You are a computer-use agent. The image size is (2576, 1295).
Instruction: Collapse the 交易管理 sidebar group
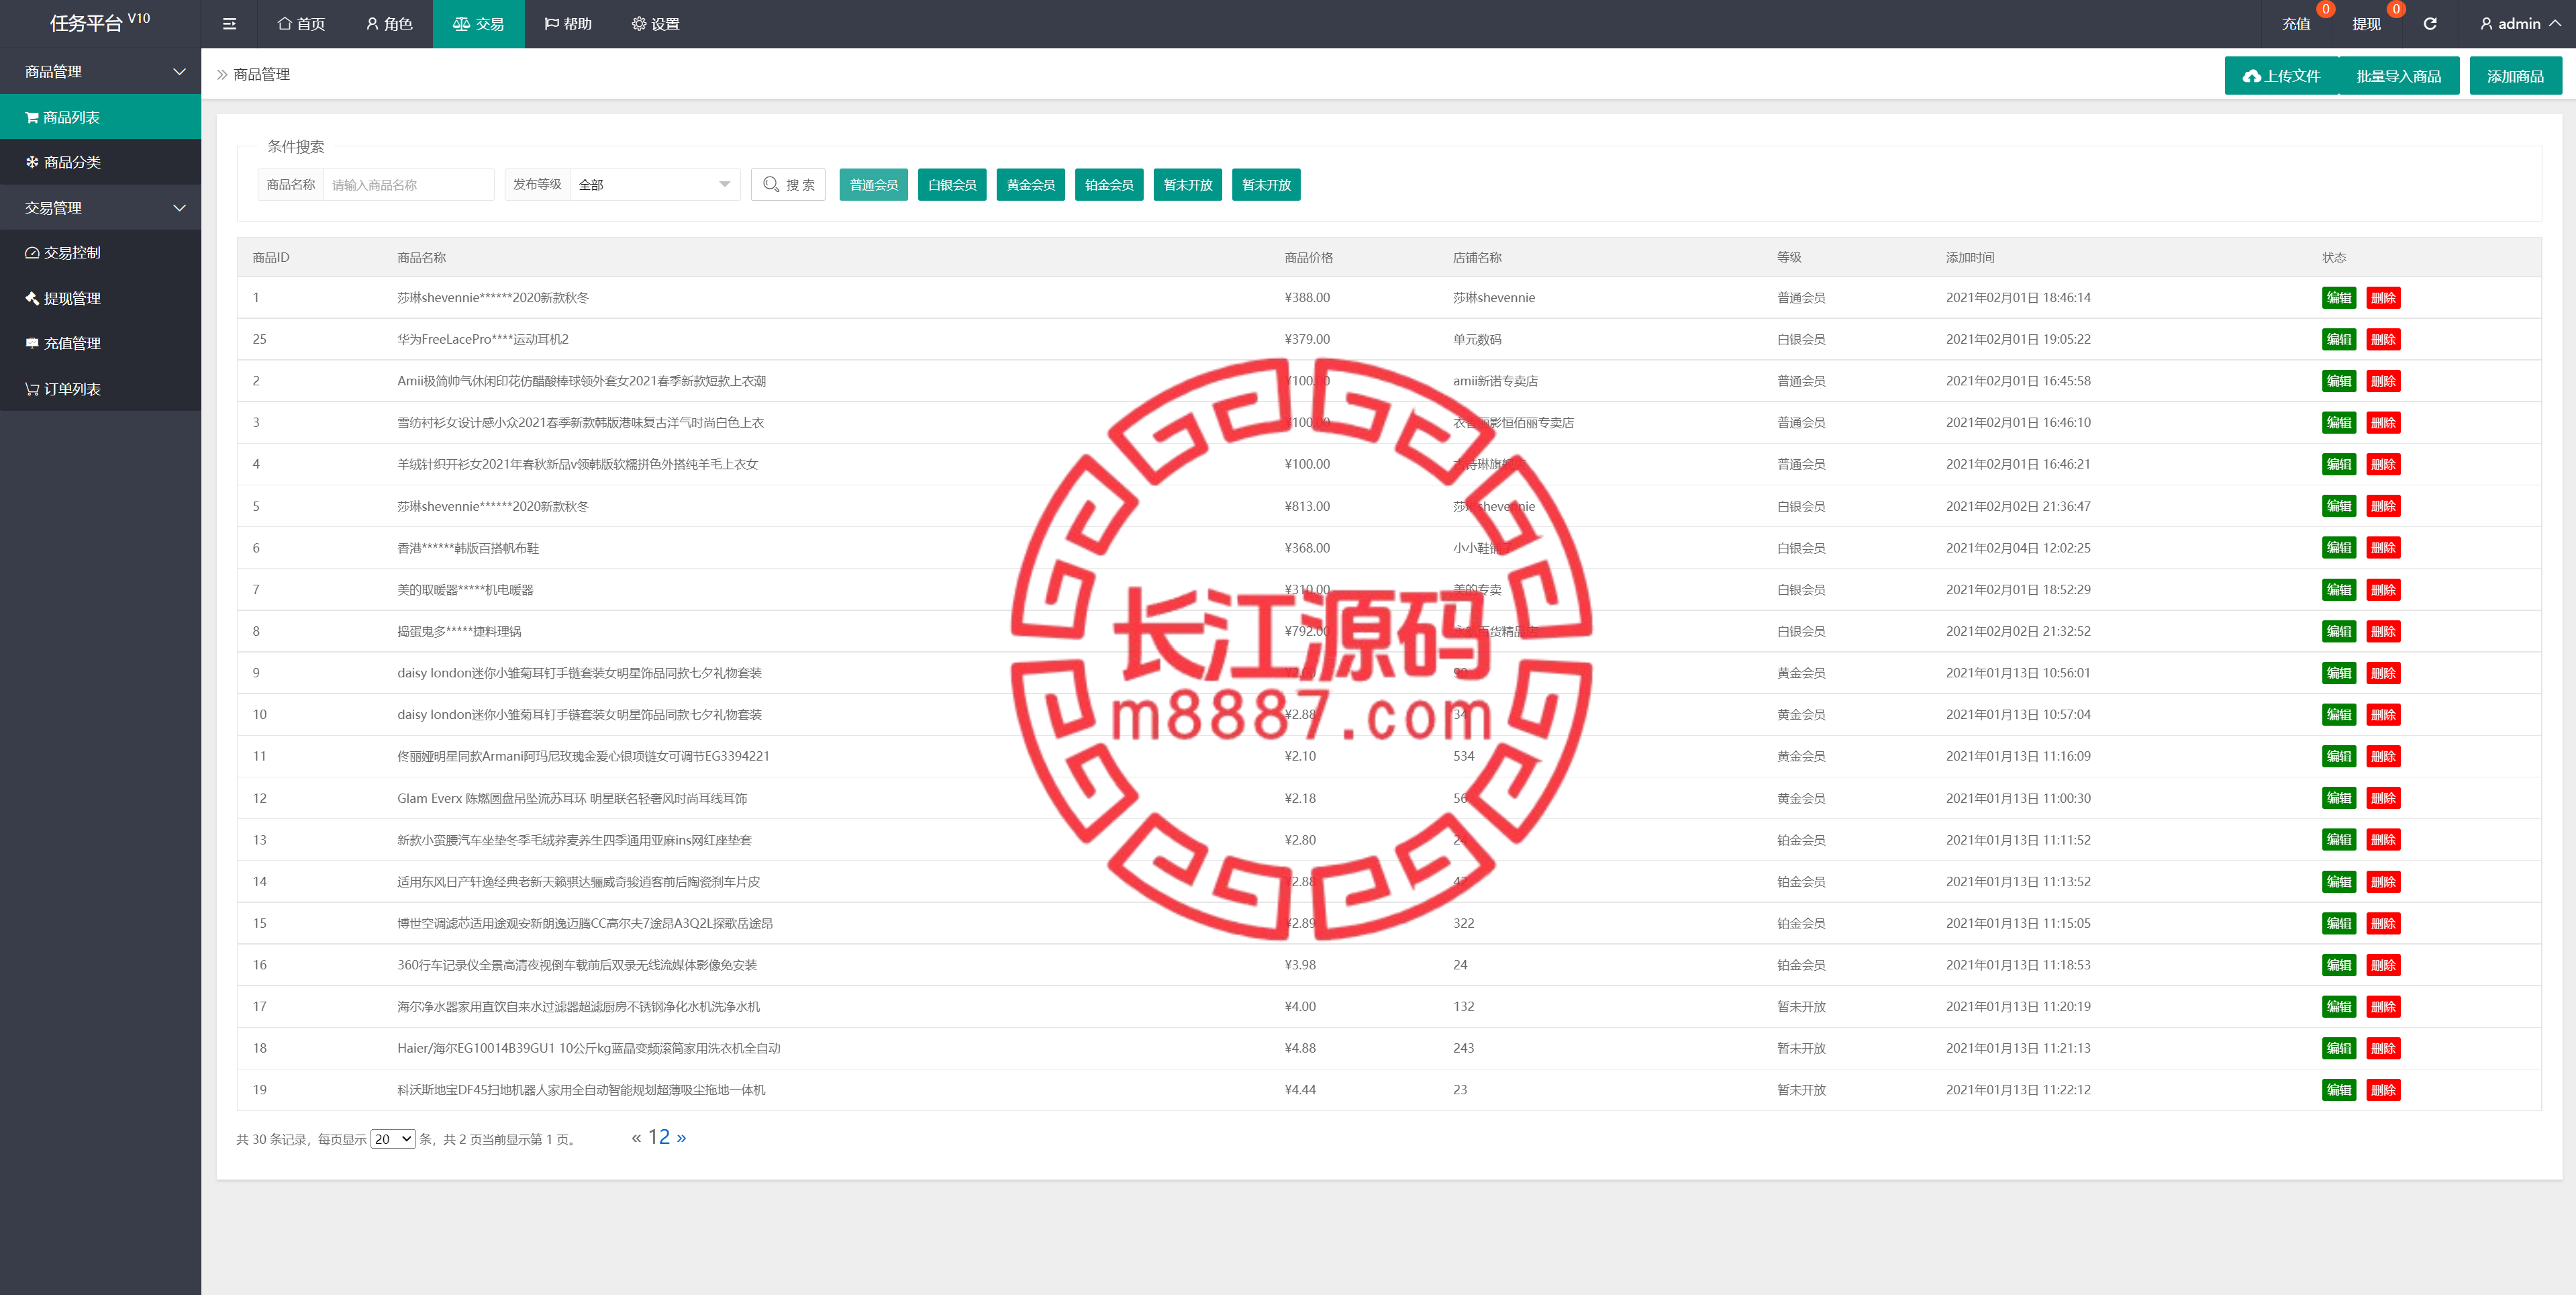click(x=100, y=208)
